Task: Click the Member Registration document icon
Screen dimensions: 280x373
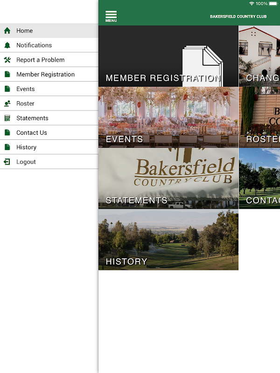Action: pyautogui.click(x=7, y=74)
